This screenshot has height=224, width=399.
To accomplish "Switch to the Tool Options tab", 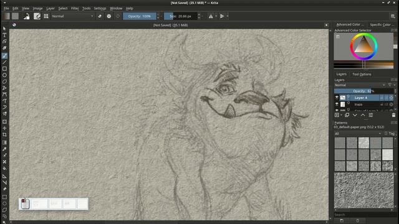I will (x=362, y=74).
